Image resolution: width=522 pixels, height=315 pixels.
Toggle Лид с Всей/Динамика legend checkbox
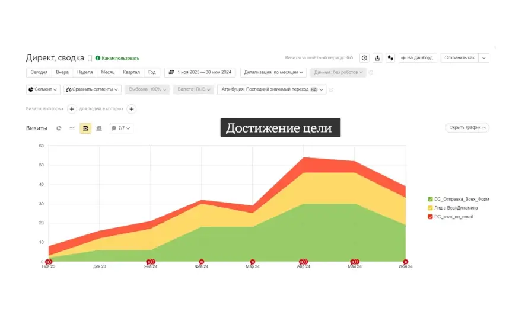[x=430, y=208]
